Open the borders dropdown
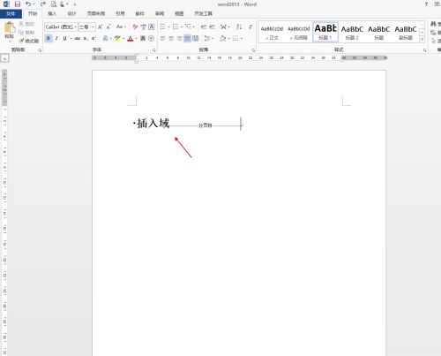 242,38
